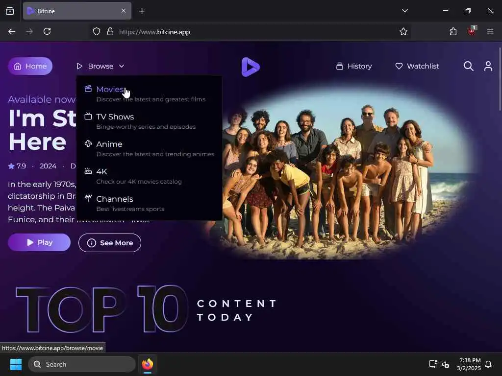Open the Watchlist link
Image resolution: width=502 pixels, height=376 pixels.
pos(417,66)
